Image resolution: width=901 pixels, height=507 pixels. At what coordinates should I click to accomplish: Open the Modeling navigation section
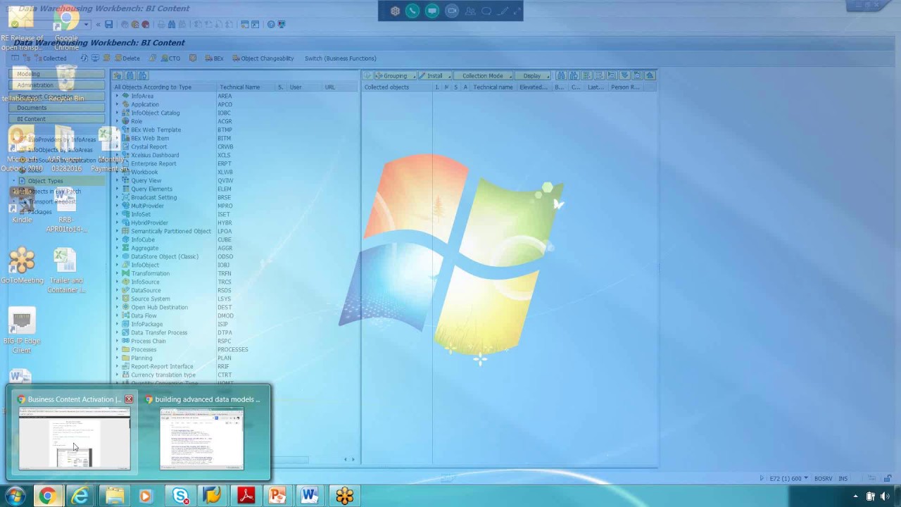(x=56, y=74)
